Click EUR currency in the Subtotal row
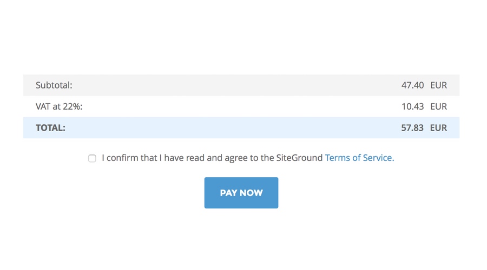 point(438,85)
